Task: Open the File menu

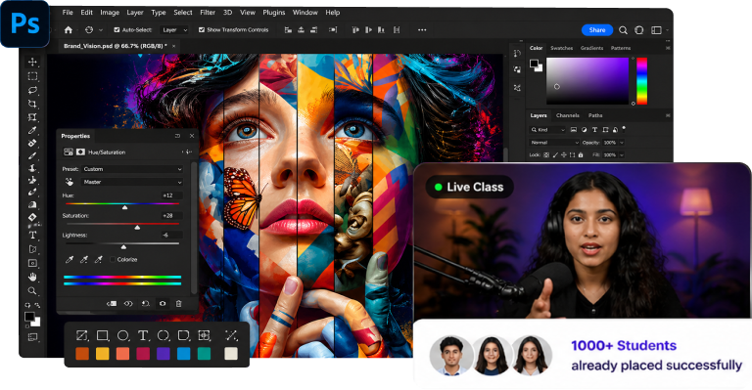Action: 68,13
